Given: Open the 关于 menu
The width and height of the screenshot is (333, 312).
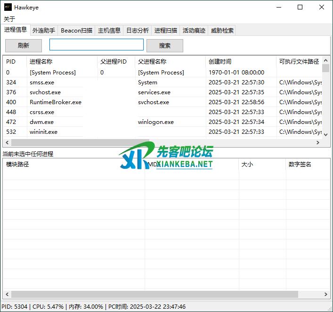Looking at the screenshot, I should 9,19.
